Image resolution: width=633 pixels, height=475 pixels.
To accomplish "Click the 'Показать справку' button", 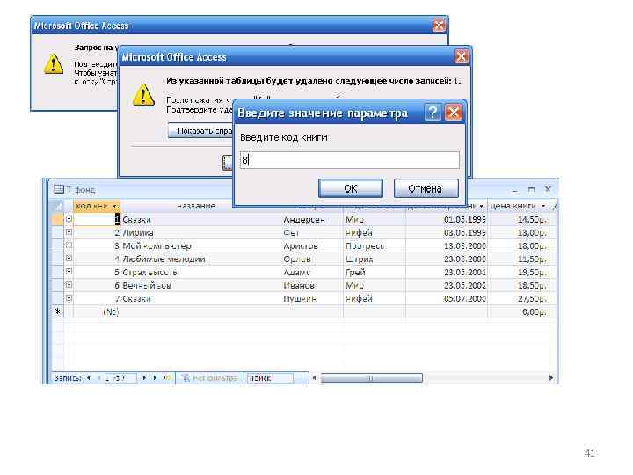I will (200, 131).
